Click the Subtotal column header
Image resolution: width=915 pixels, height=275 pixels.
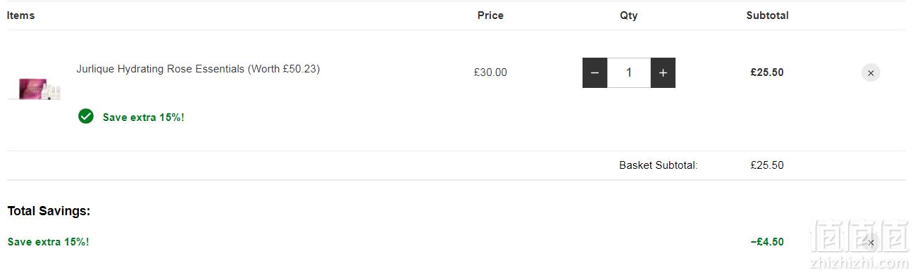767,15
